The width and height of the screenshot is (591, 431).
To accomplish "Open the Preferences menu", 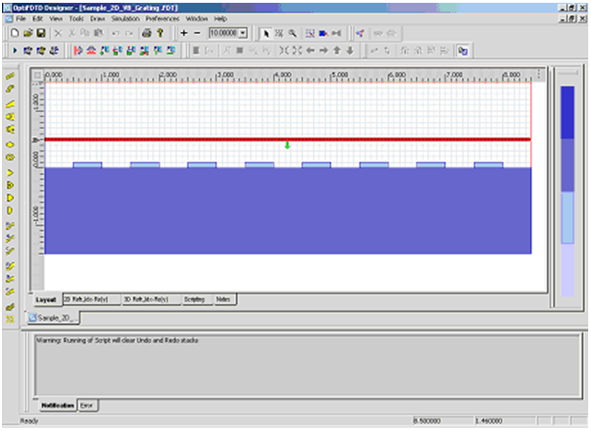I will [162, 19].
